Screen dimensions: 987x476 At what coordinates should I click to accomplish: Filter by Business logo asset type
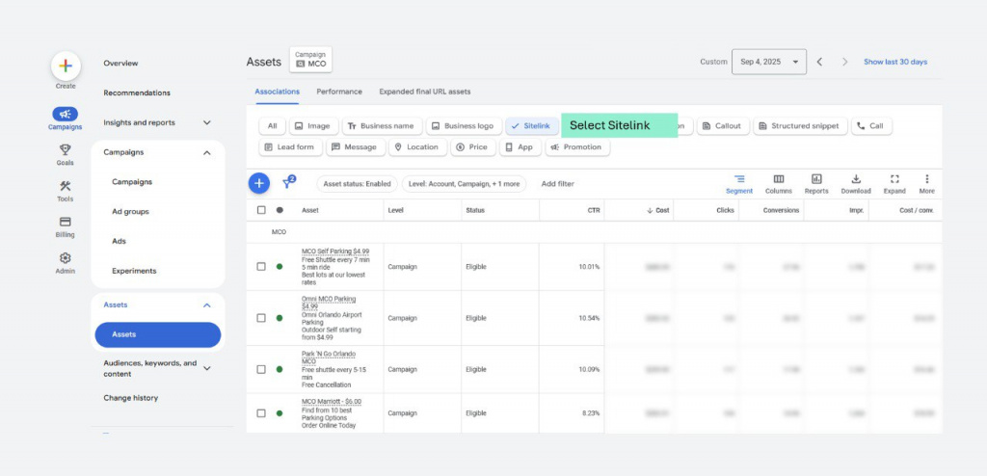(x=464, y=126)
